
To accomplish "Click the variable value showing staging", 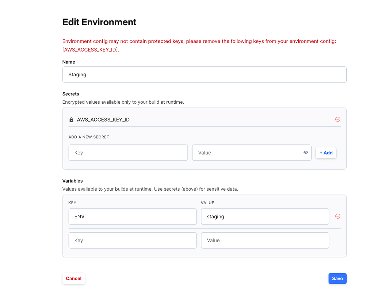I will point(265,216).
